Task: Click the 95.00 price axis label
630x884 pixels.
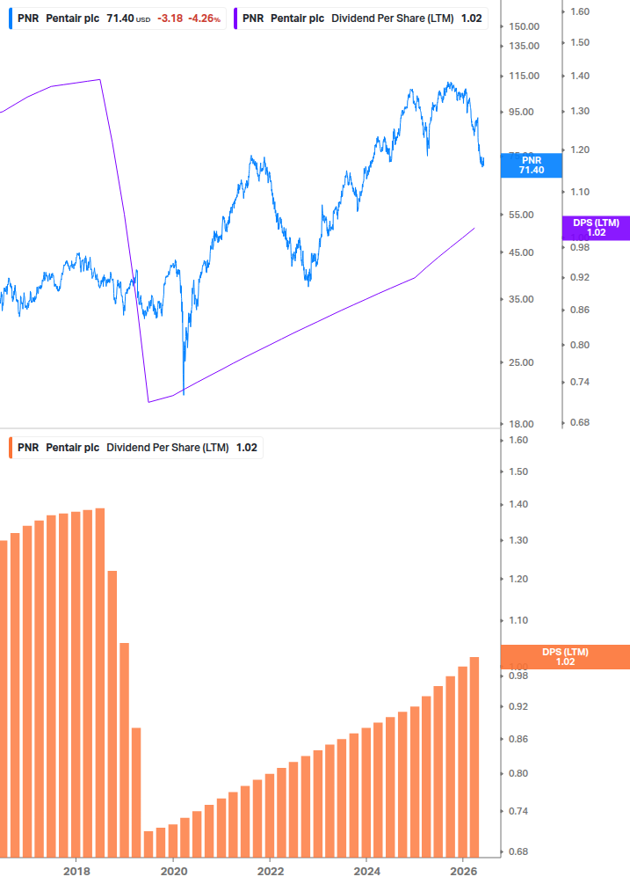Action: pos(521,112)
